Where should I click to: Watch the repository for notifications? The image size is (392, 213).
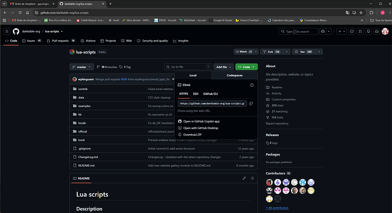[x=244, y=52]
